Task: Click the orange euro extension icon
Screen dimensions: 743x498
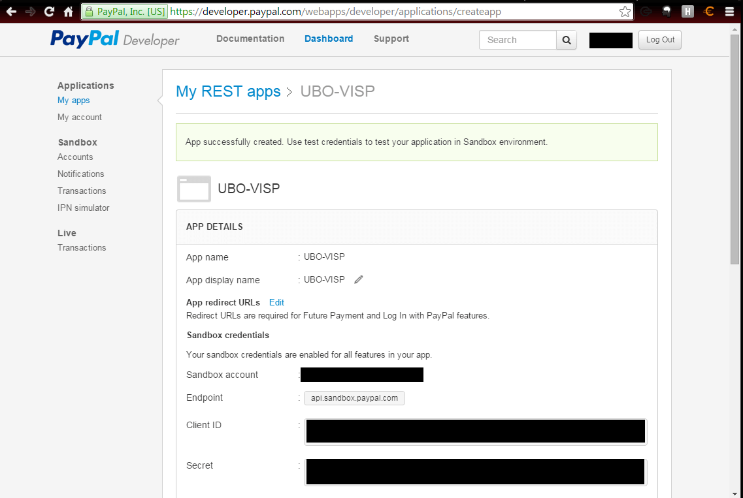Action: click(x=709, y=11)
